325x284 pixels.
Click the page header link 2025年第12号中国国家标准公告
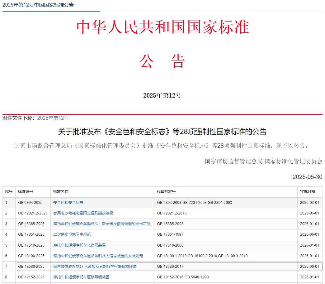point(38,5)
